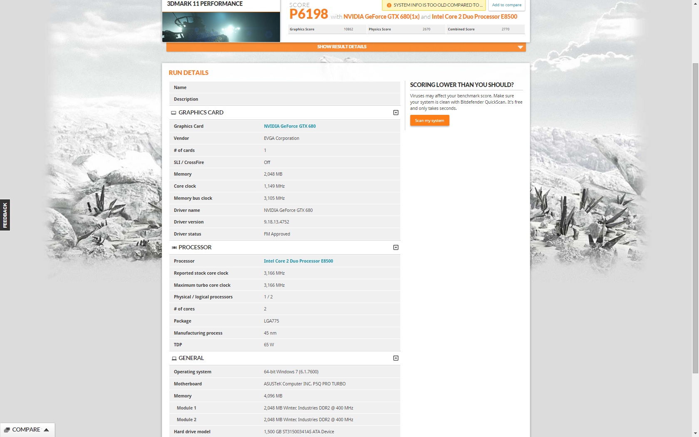This screenshot has width=699, height=437.
Task: Click NVIDIA GeForce GTX 680(1x) in score header
Action: [381, 17]
